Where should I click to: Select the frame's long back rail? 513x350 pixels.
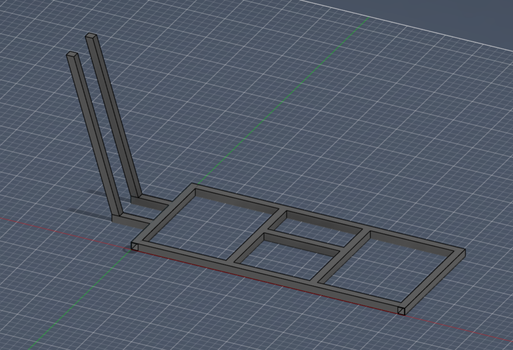pos(328,217)
